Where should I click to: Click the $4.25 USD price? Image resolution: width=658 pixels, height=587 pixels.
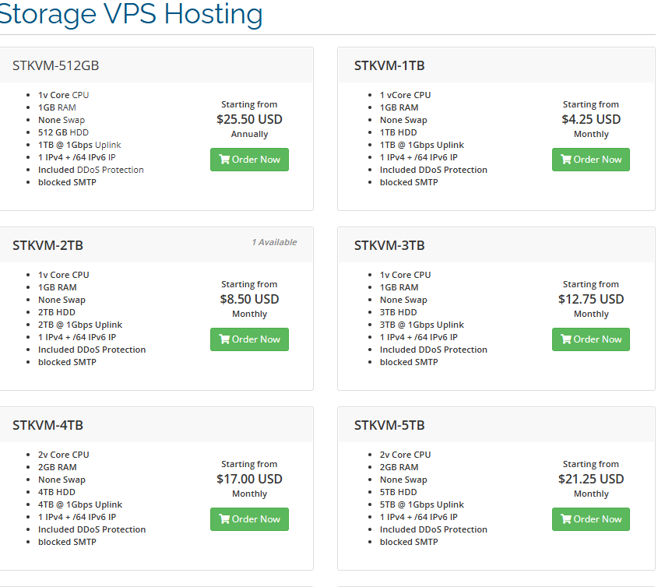coord(591,120)
